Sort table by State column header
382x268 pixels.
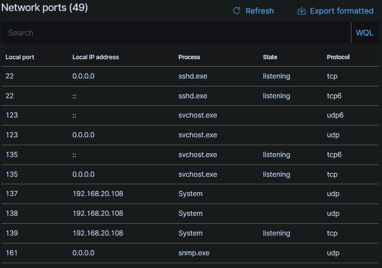pyautogui.click(x=270, y=57)
